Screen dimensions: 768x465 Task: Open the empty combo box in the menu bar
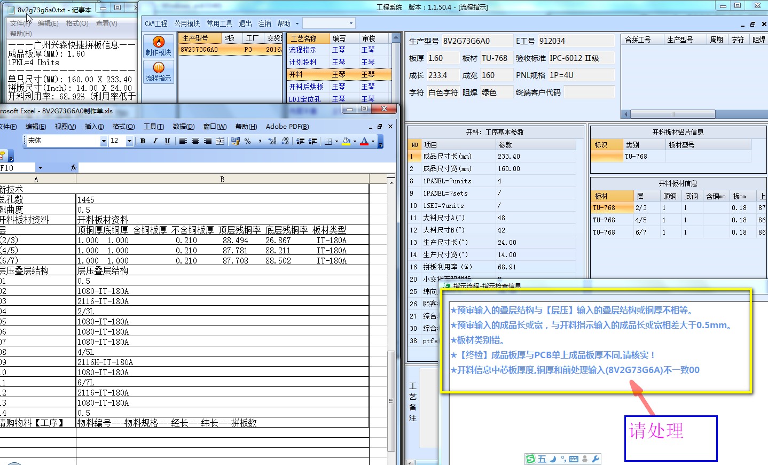pos(328,24)
